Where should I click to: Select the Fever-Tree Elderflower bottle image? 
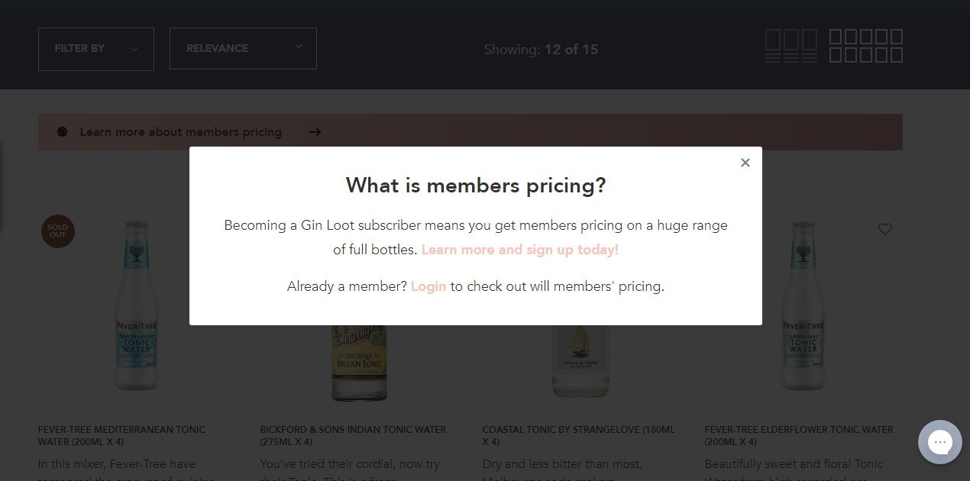pyautogui.click(x=803, y=305)
